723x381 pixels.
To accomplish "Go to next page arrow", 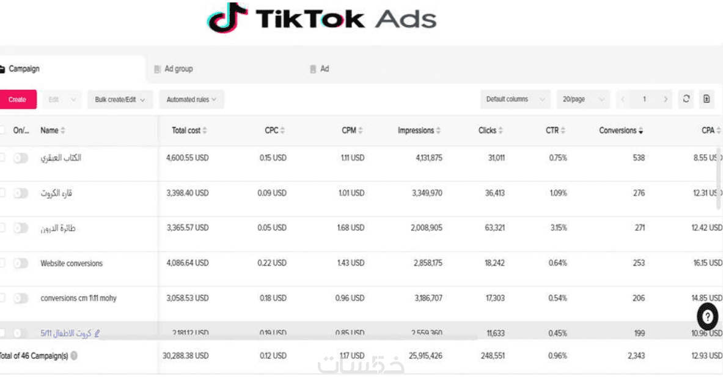I will [666, 100].
